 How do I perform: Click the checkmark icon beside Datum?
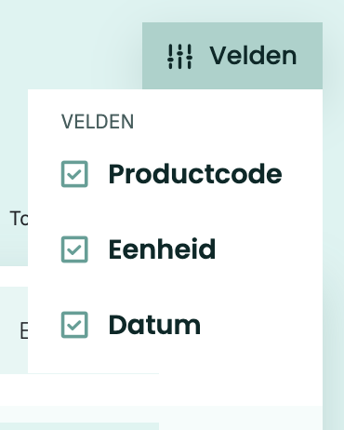click(x=74, y=325)
